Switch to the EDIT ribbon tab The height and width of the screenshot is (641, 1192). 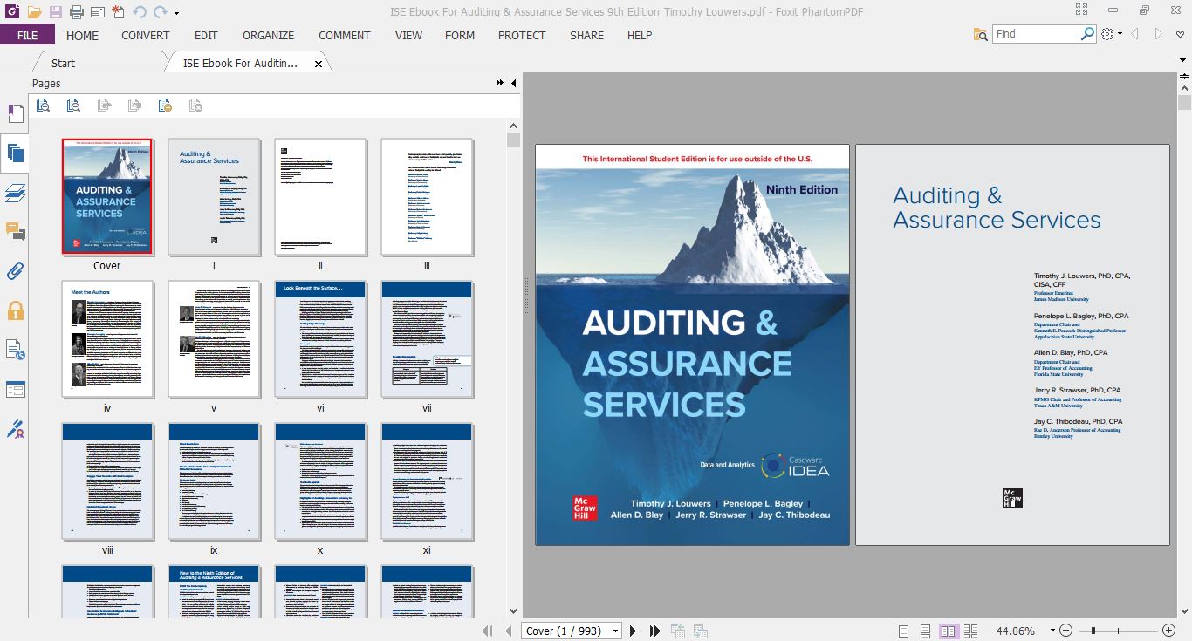click(206, 36)
